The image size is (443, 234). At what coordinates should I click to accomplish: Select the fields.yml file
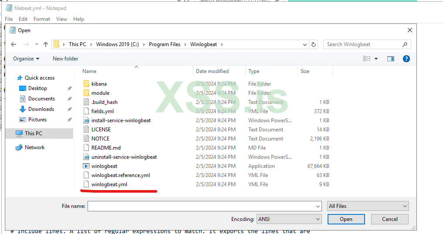[x=102, y=111]
